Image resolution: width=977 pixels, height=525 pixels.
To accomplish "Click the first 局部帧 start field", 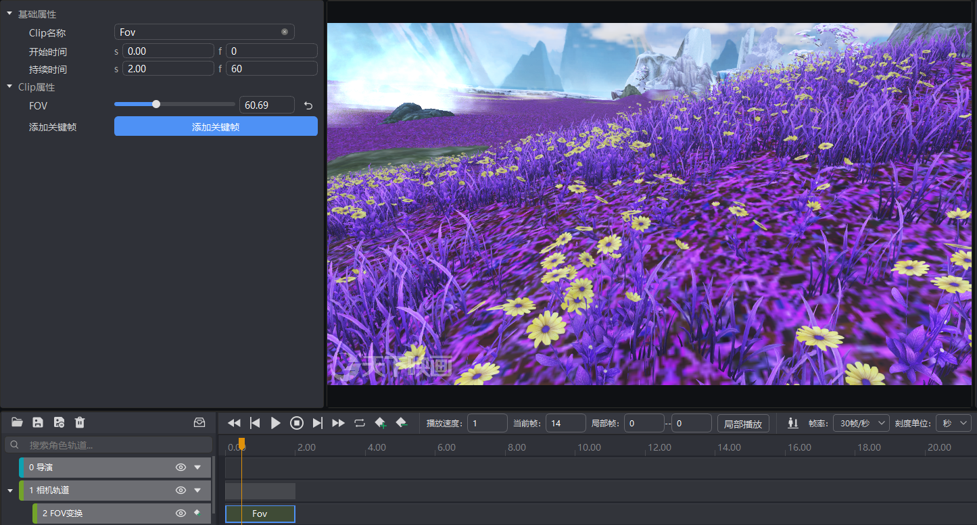I will point(644,423).
